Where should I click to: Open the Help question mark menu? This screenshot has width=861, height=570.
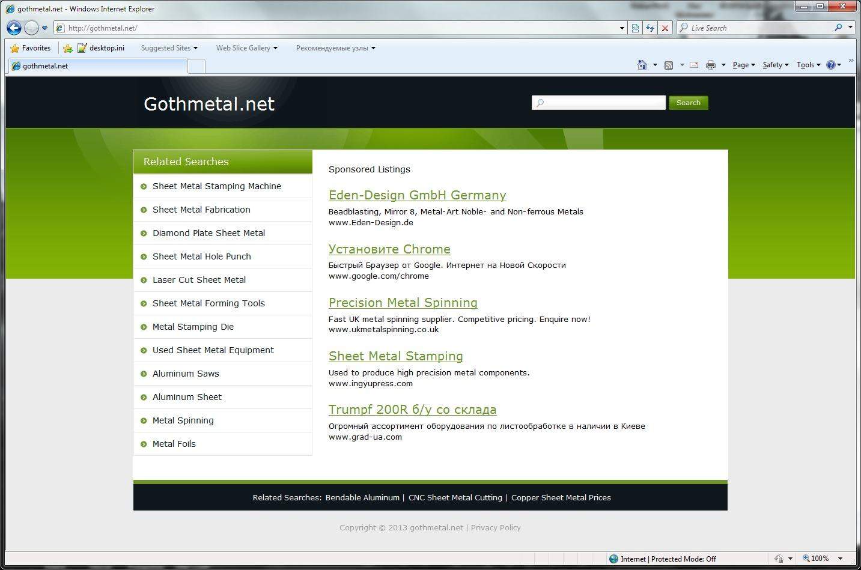click(834, 65)
